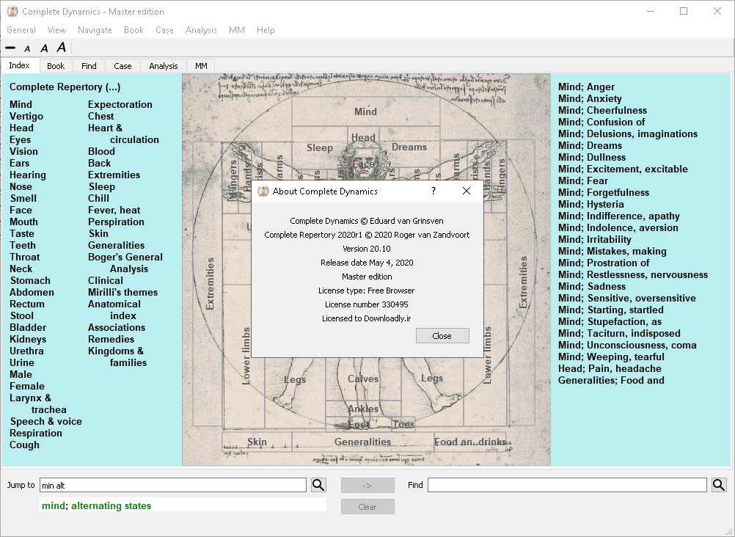
Task: Switch to the MM tab
Action: pyautogui.click(x=201, y=66)
